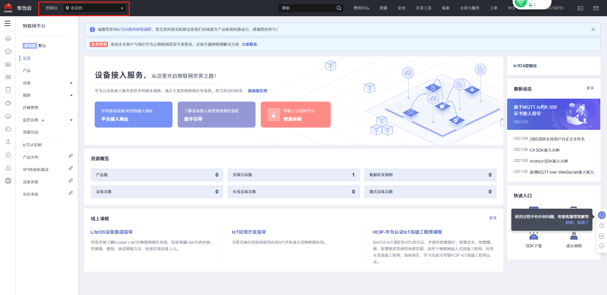Open the globe icon in left rail
Screen dimensions: 607x295
pyautogui.click(x=8, y=181)
